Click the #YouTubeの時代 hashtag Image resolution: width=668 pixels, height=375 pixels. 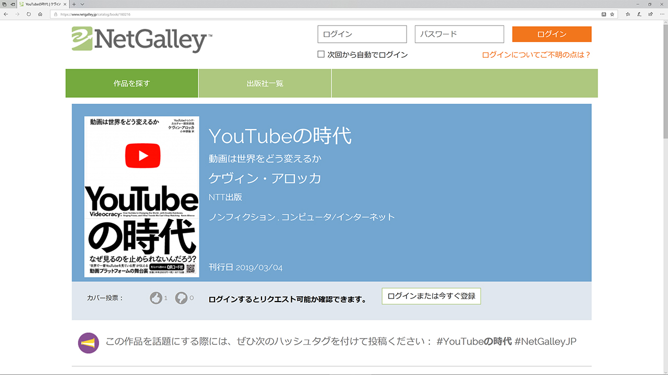coord(474,342)
